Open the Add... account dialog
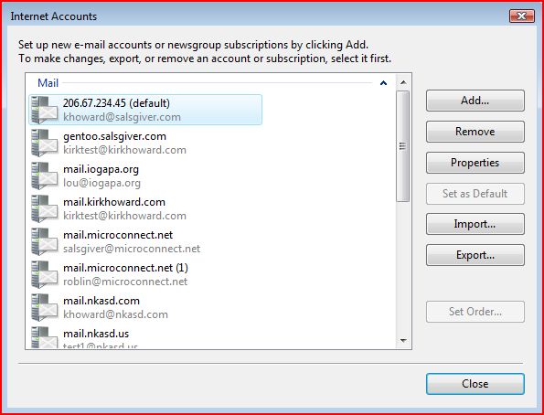544x415 pixels. click(475, 101)
